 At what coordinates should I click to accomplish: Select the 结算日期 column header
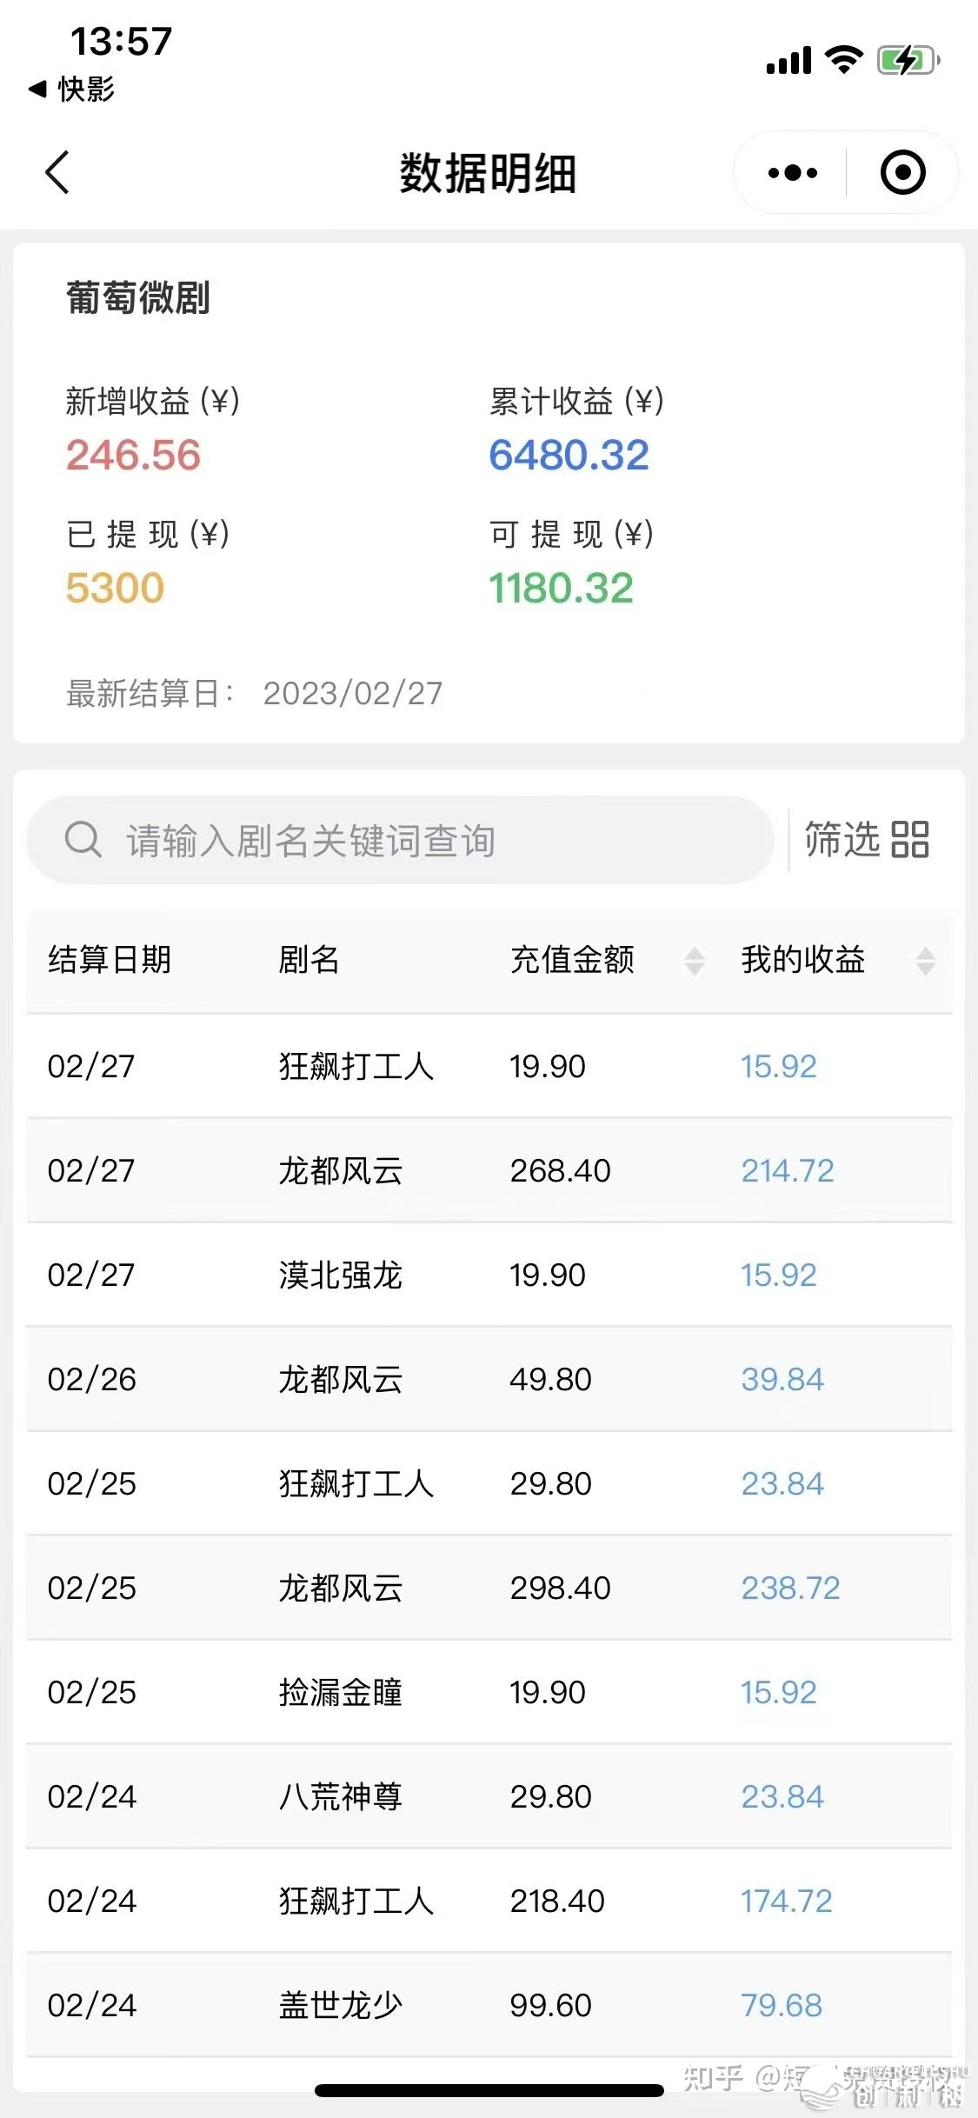110,960
